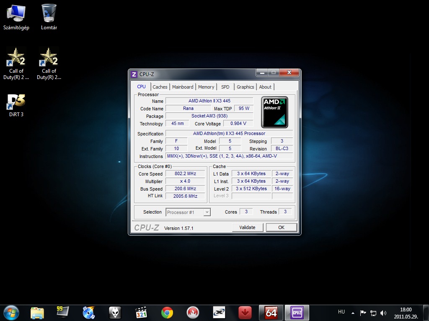This screenshot has height=321, width=429.
Task: Select the first Call of Duty 2 shortcut
Action: (16, 64)
